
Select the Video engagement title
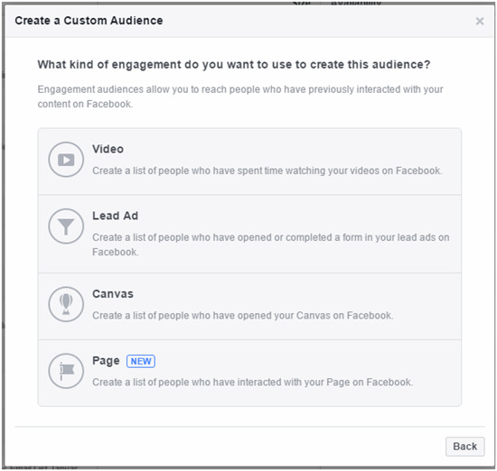[x=108, y=149]
